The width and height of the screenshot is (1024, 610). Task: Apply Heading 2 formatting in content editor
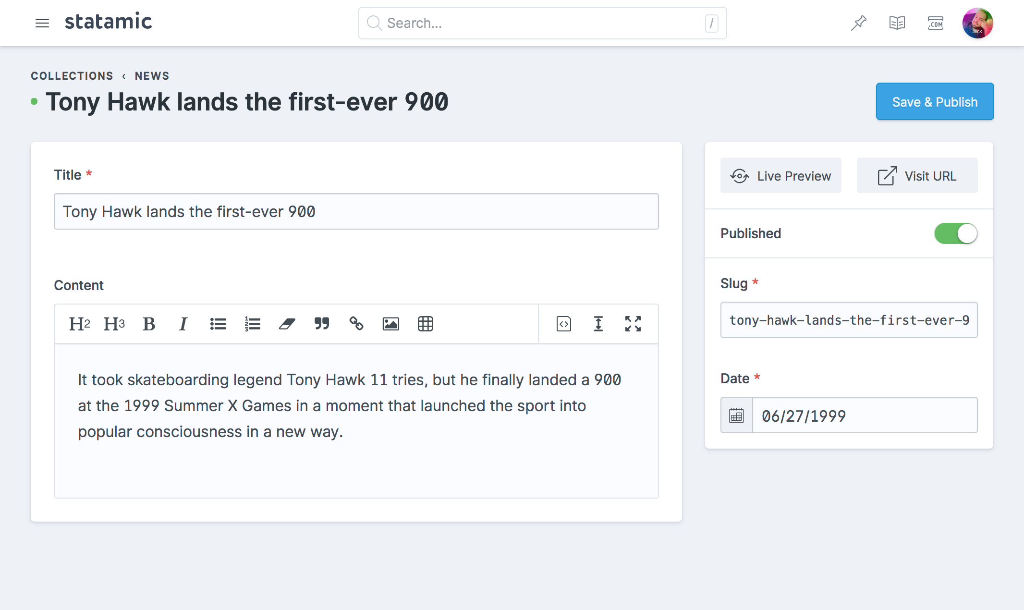79,324
